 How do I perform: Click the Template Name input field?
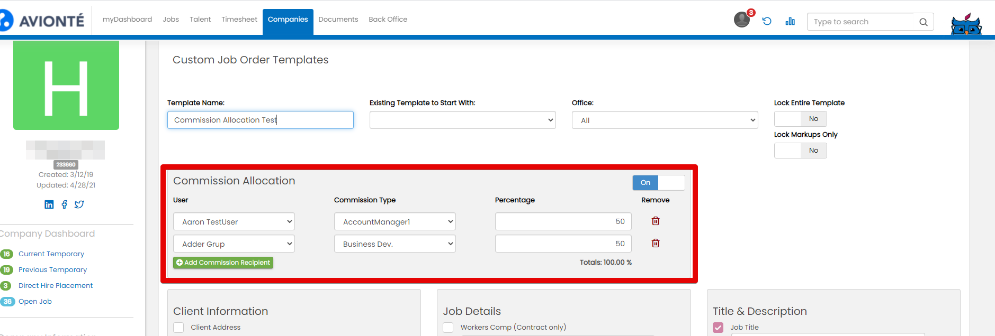(x=260, y=120)
